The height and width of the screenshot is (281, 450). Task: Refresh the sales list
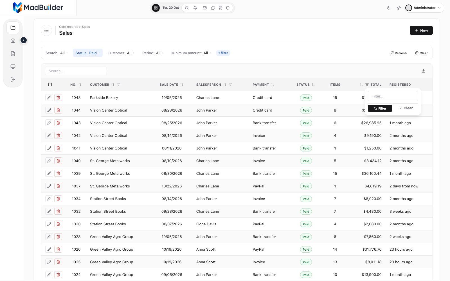coord(399,53)
